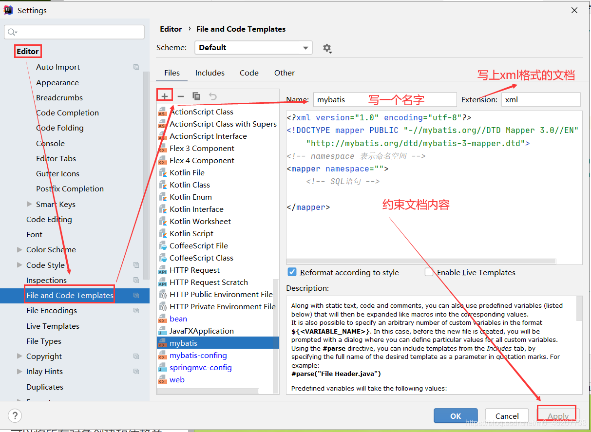Click the search magnifier icon
This screenshot has height=432, width=591.
point(12,32)
